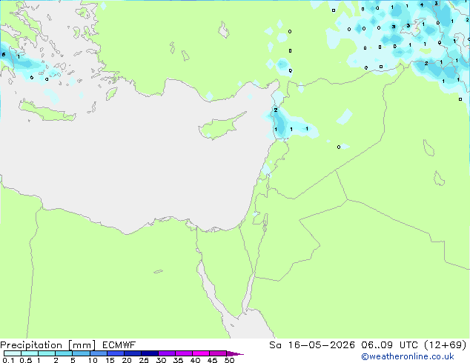
Task: Click the '2' value on the coast east of Cyprus
Action: [276, 110]
